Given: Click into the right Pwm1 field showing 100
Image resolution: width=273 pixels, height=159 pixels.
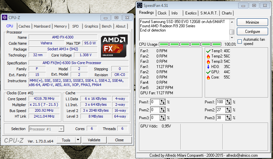Looking at the screenshot, I should click(x=221, y=102).
